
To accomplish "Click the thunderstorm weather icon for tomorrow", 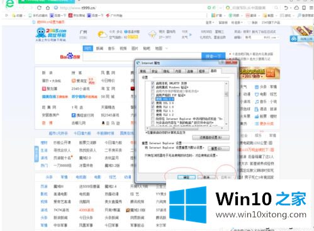I will point(152,34).
